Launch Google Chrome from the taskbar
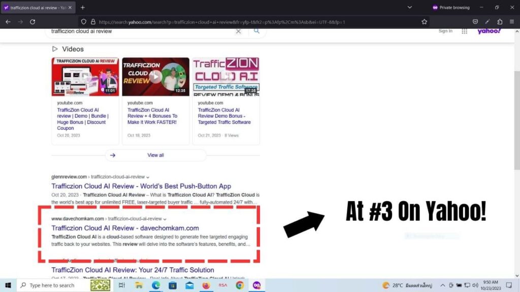The width and height of the screenshot is (520, 292). click(x=240, y=285)
